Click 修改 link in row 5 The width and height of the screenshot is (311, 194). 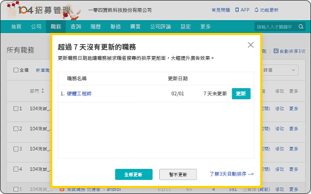tap(280, 189)
